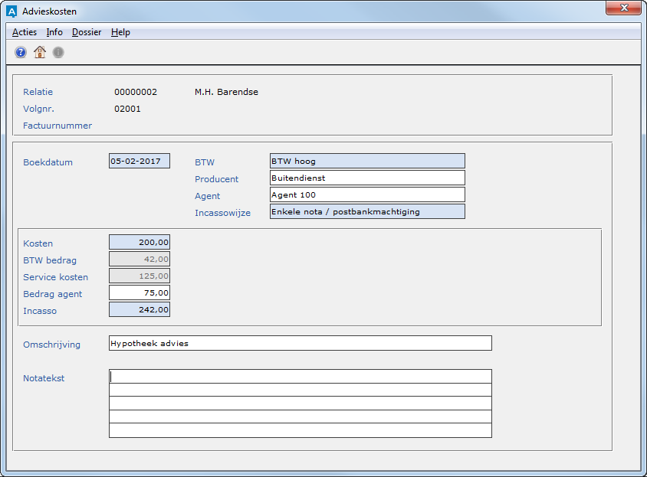Click the Bedrag agent field
Screen dimensions: 647x477
click(140, 292)
